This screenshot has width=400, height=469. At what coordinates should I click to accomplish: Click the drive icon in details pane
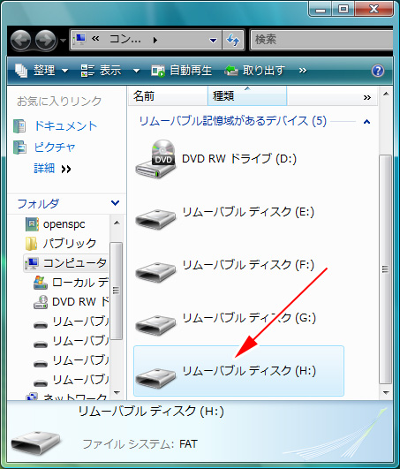coord(35,443)
